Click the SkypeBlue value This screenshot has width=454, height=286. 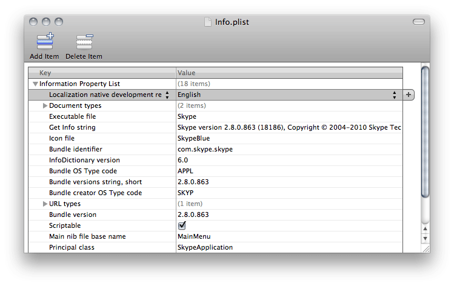[x=193, y=138]
